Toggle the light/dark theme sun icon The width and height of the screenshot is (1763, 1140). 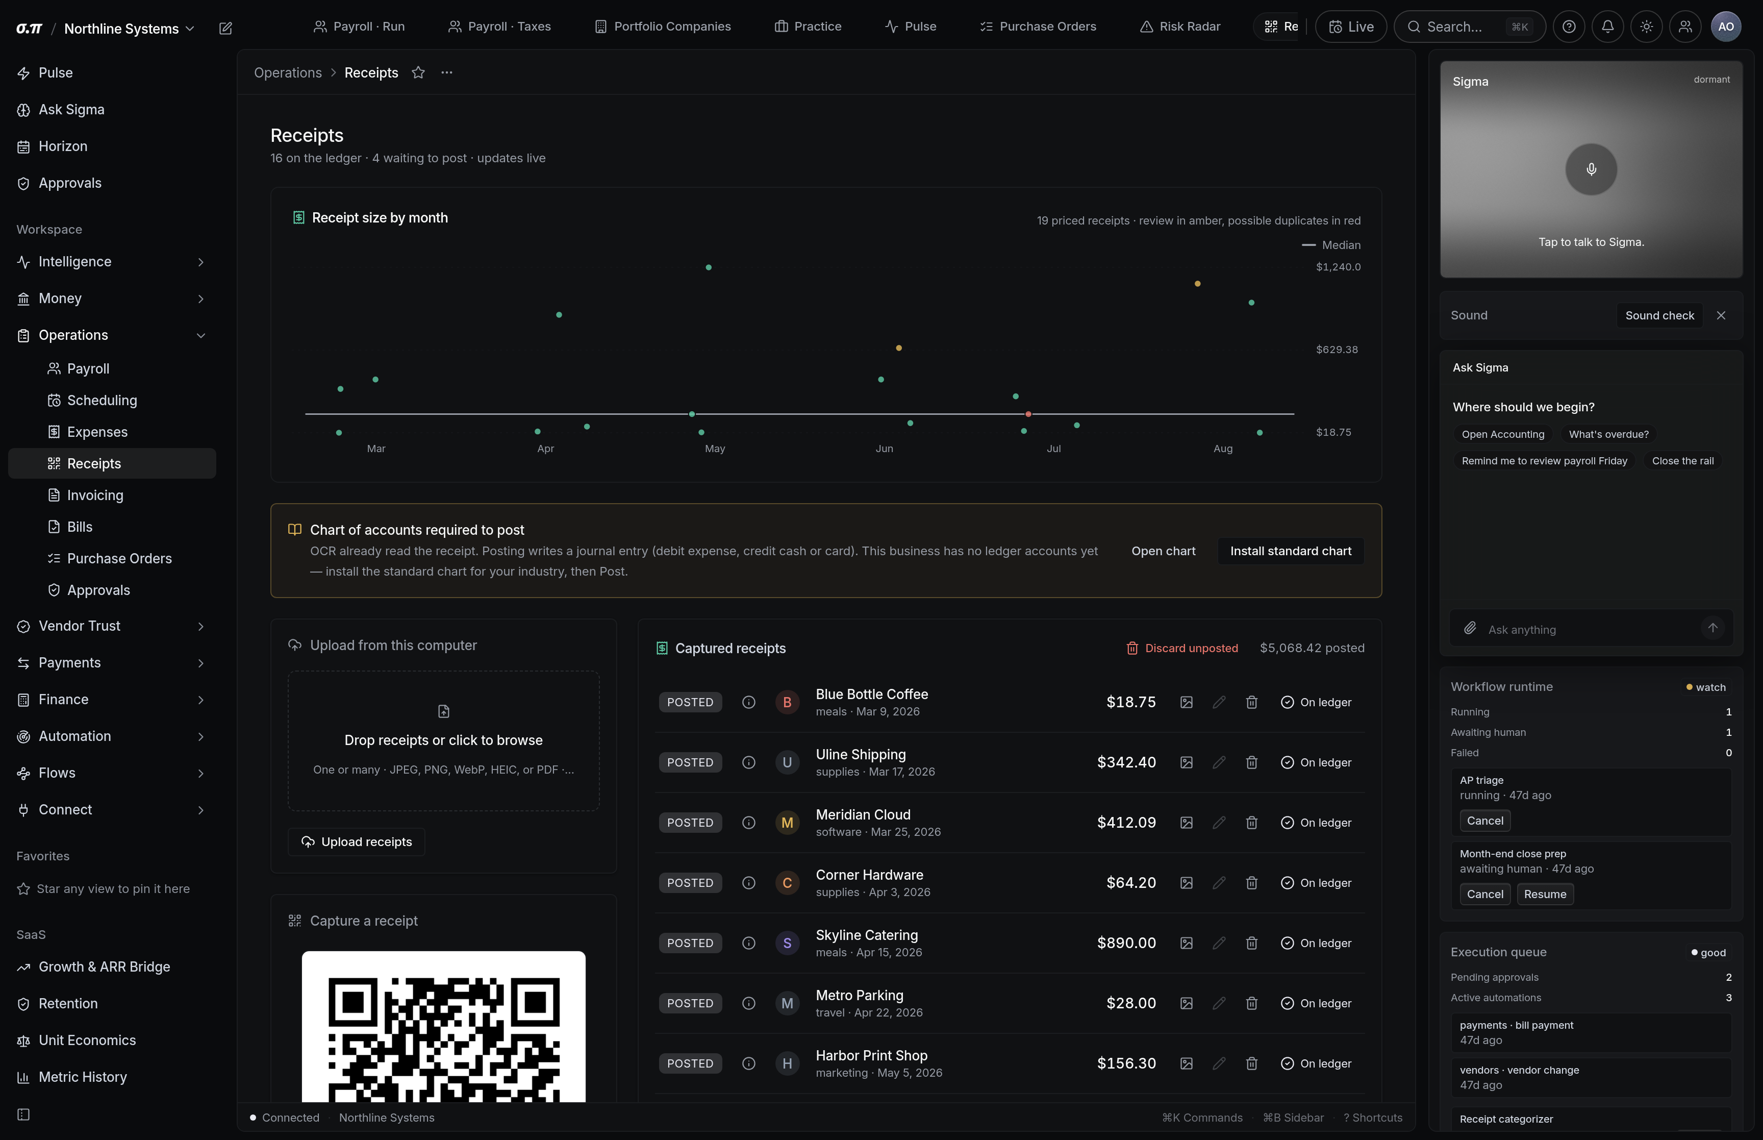1646,27
